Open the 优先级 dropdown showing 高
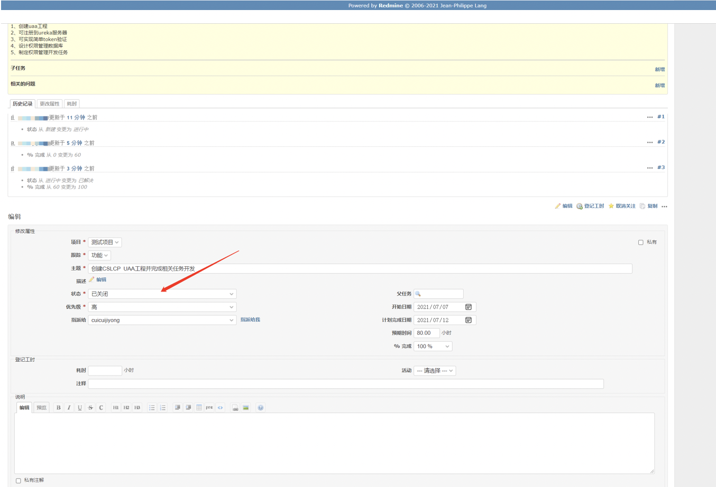Image resolution: width=716 pixels, height=487 pixels. [x=162, y=307]
